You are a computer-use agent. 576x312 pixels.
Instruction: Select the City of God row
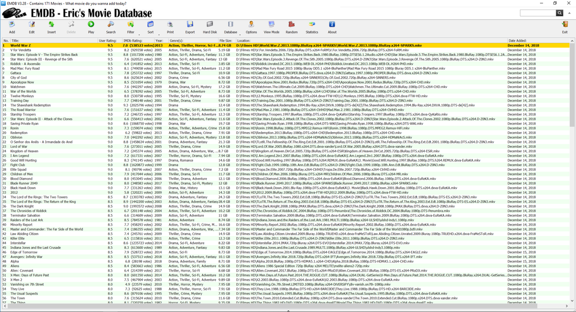(285, 78)
